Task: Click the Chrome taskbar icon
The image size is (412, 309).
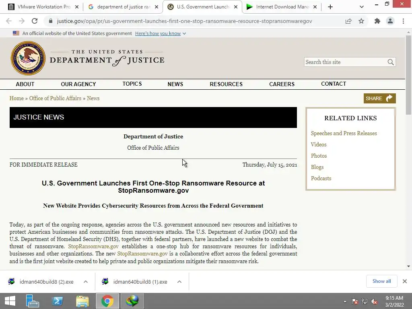Action: pyautogui.click(x=107, y=301)
